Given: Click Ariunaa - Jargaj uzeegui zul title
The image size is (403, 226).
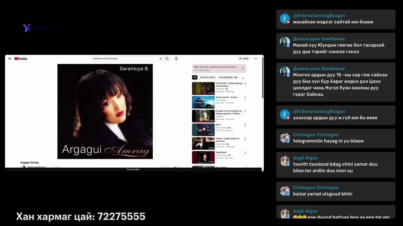Looking at the screenshot, I should [x=227, y=140].
